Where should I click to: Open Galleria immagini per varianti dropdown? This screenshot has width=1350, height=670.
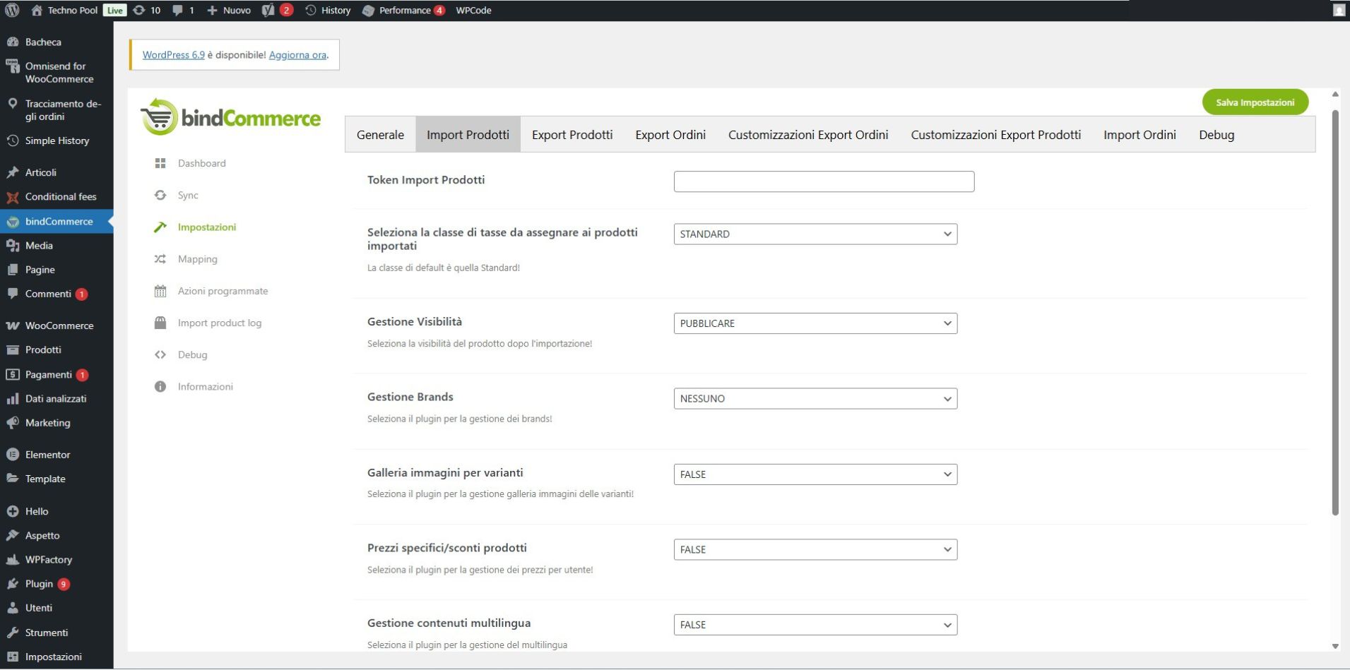click(x=815, y=474)
